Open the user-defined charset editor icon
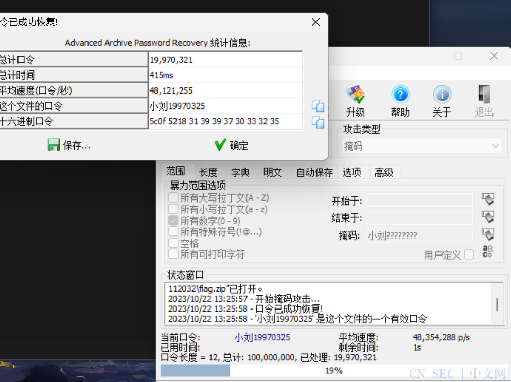This screenshot has width=511, height=382. pyautogui.click(x=487, y=252)
